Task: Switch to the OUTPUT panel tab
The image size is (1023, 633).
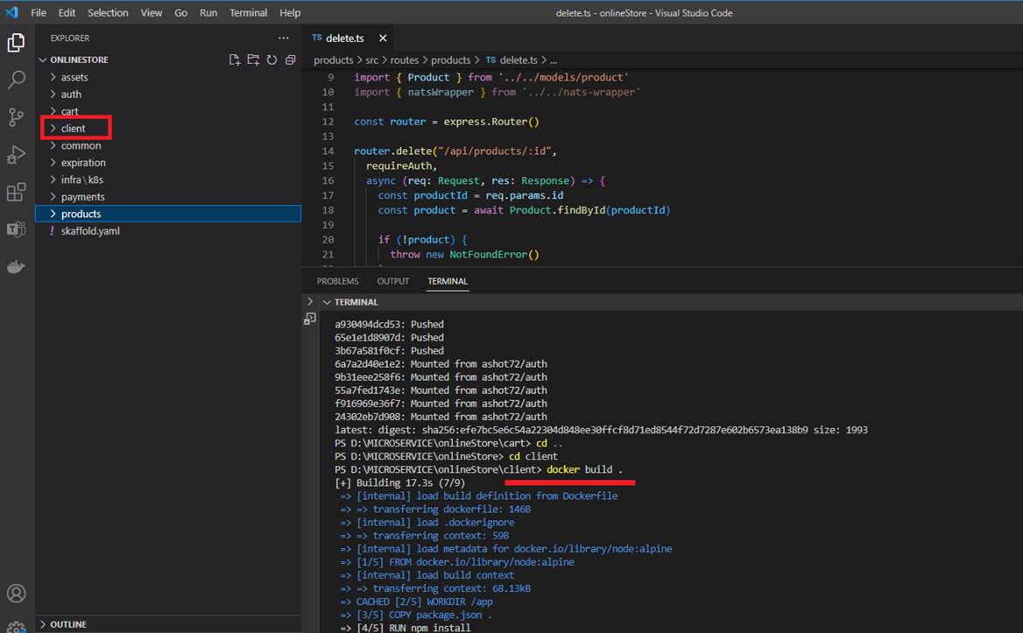Action: [x=392, y=281]
